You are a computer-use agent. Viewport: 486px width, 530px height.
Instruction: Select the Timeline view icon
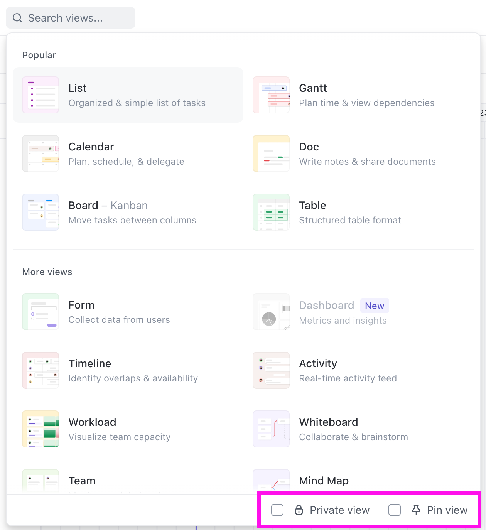coord(40,370)
